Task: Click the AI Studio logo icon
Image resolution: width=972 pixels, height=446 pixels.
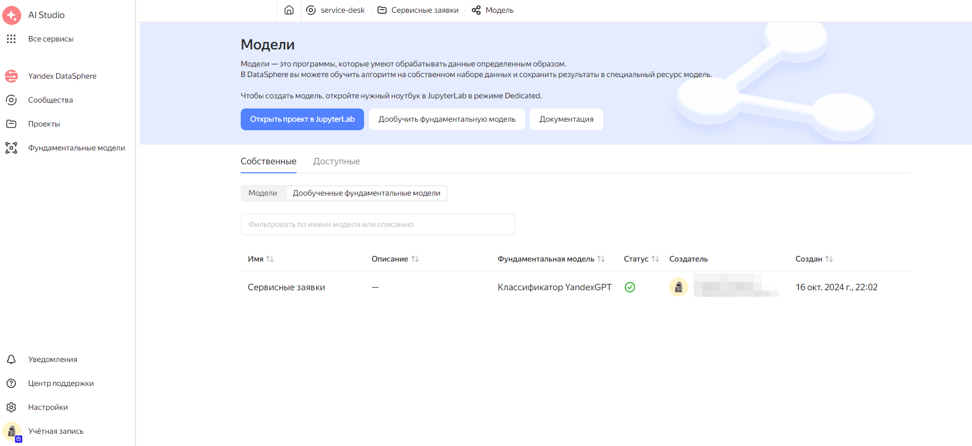Action: [12, 15]
